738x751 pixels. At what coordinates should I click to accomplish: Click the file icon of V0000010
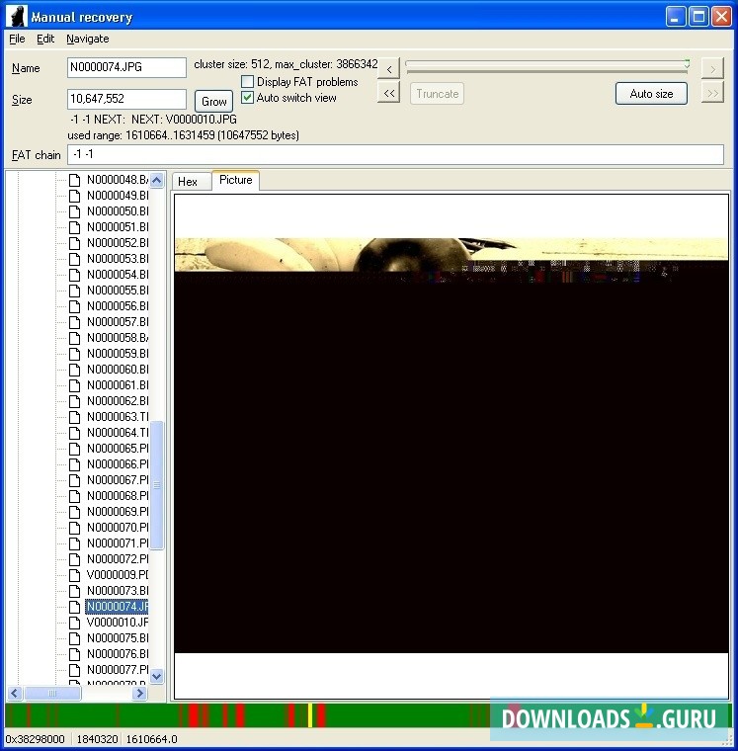(74, 623)
